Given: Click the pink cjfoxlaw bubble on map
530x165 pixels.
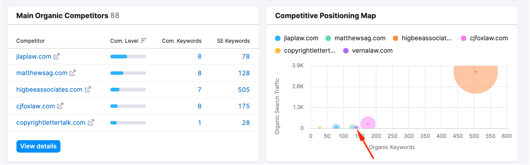Looking at the screenshot, I should (368, 123).
